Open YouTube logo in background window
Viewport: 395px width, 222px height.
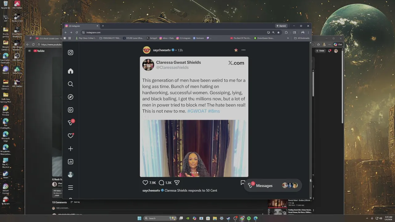[39, 51]
